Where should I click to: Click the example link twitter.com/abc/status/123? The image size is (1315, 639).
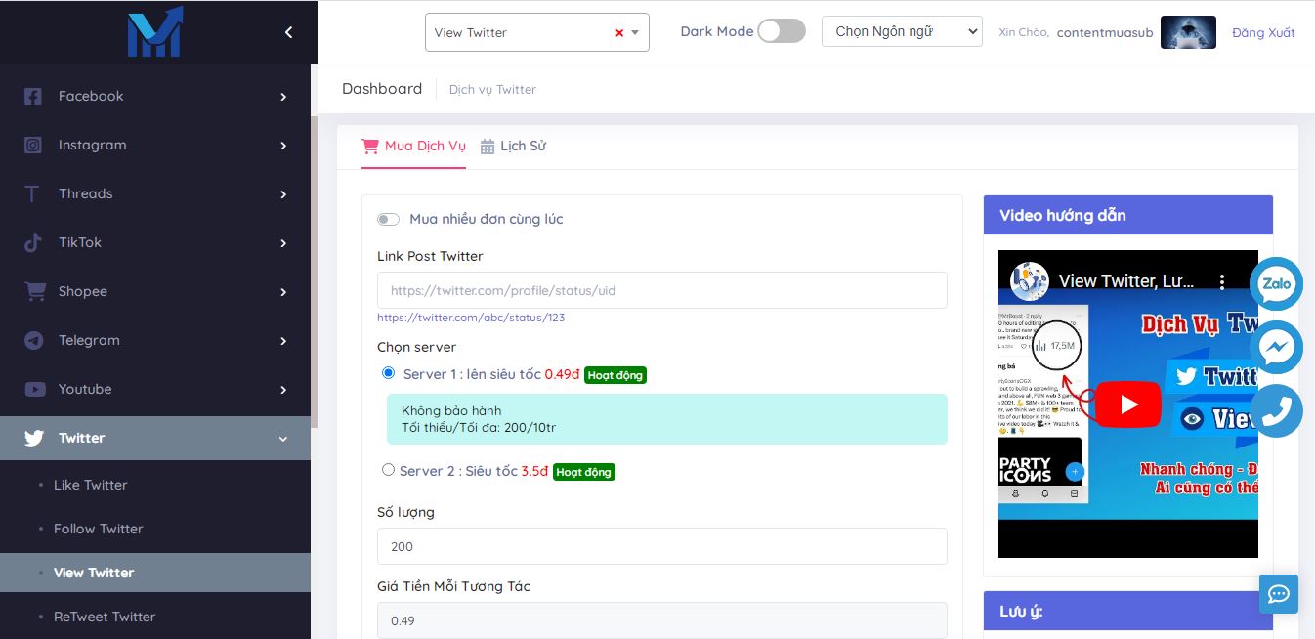click(x=471, y=318)
